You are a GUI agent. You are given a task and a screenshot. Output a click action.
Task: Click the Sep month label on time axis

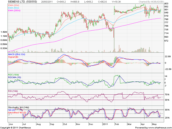click(52, 124)
